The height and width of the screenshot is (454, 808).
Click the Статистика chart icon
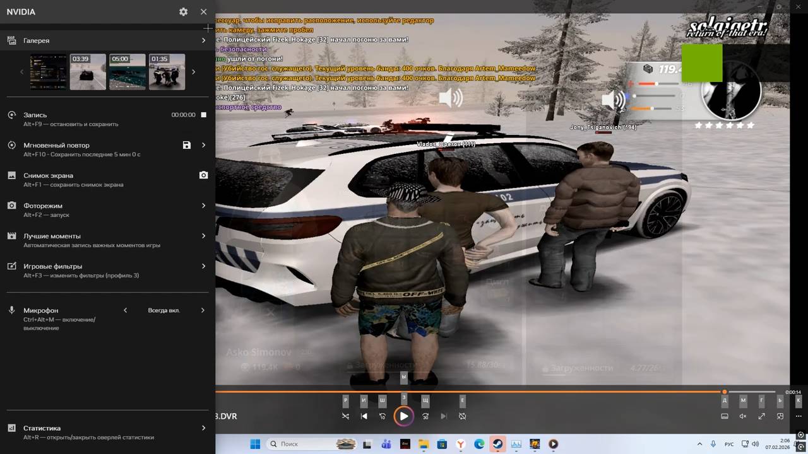[x=11, y=428]
